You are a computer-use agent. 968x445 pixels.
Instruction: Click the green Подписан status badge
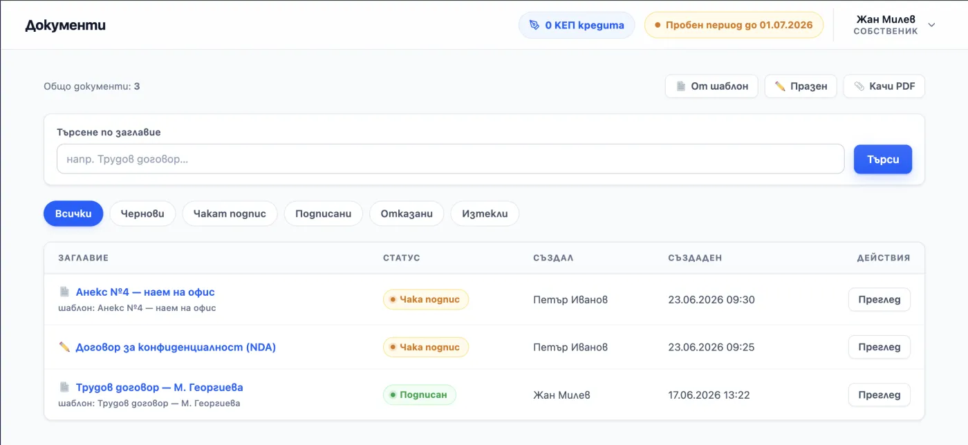point(420,395)
